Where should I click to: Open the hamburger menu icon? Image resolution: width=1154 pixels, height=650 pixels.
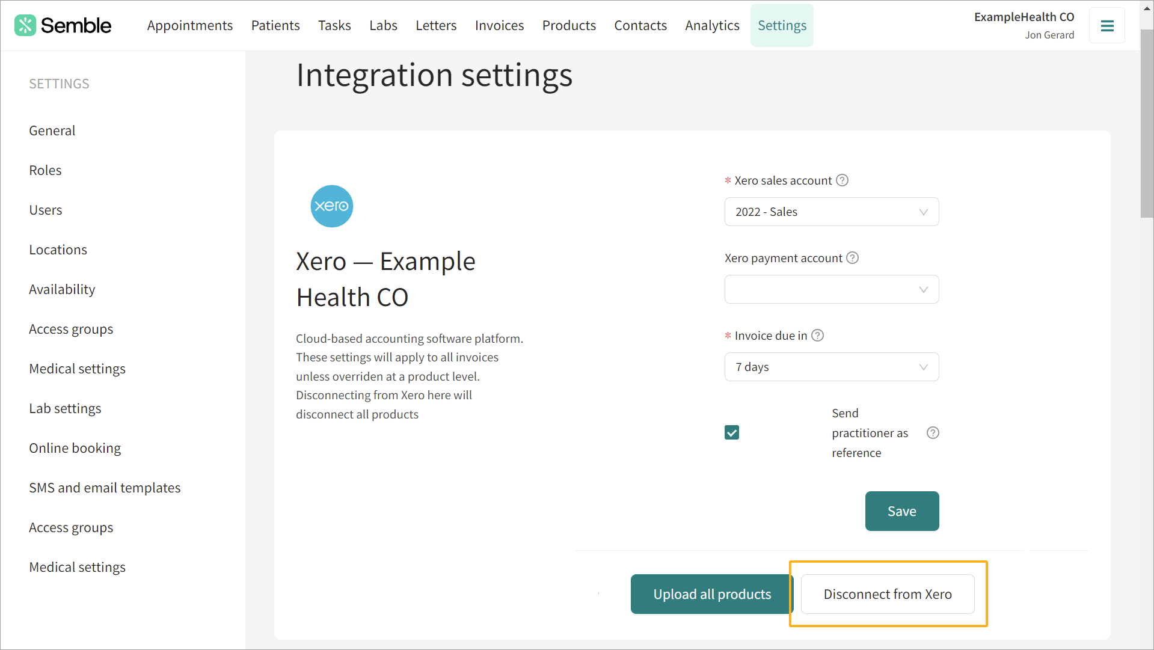click(x=1107, y=26)
